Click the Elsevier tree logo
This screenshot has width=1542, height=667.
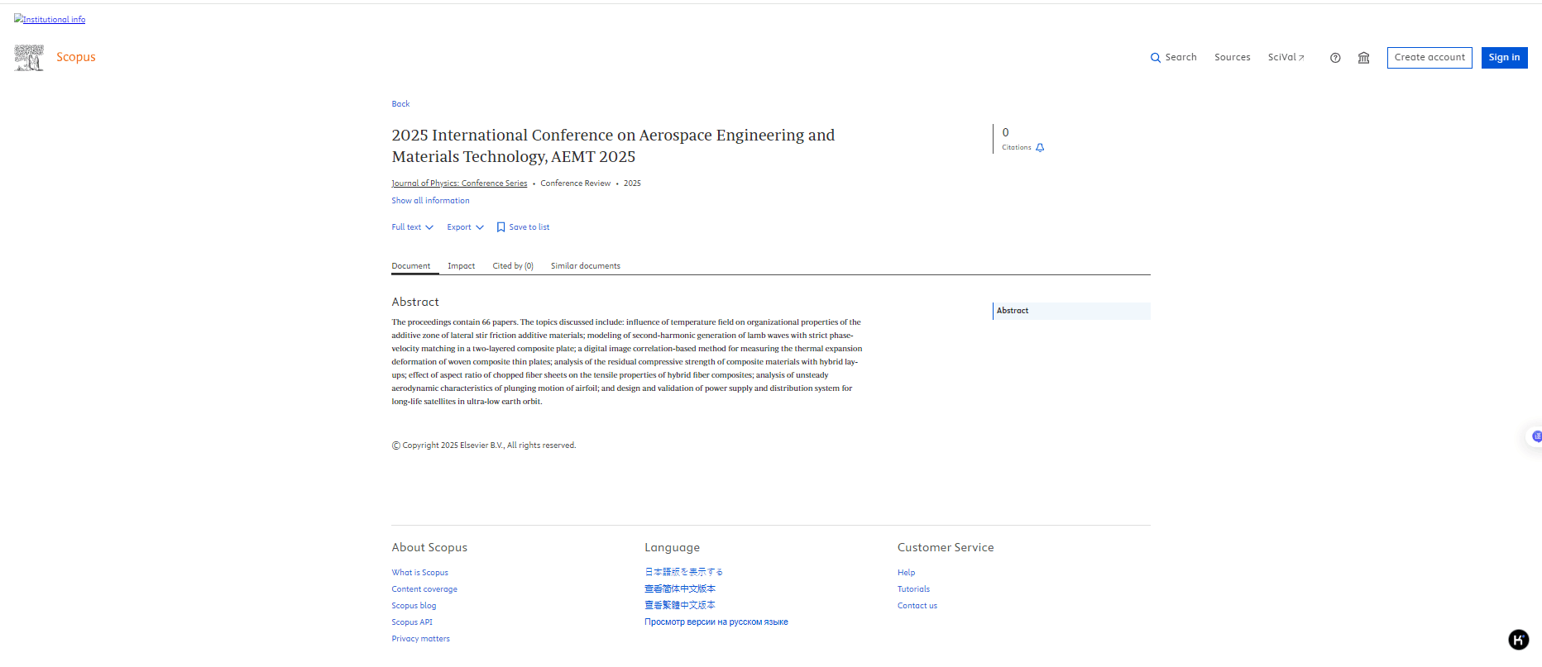click(x=29, y=58)
